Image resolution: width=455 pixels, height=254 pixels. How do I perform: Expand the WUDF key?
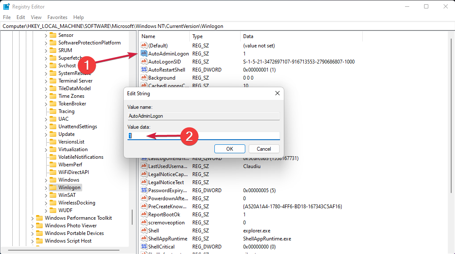coord(46,210)
